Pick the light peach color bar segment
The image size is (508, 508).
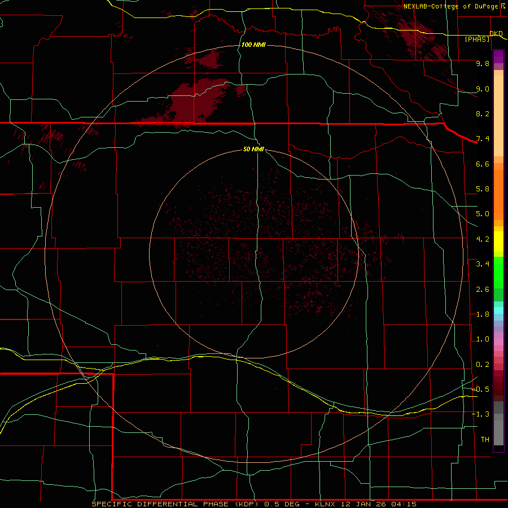[x=498, y=116]
